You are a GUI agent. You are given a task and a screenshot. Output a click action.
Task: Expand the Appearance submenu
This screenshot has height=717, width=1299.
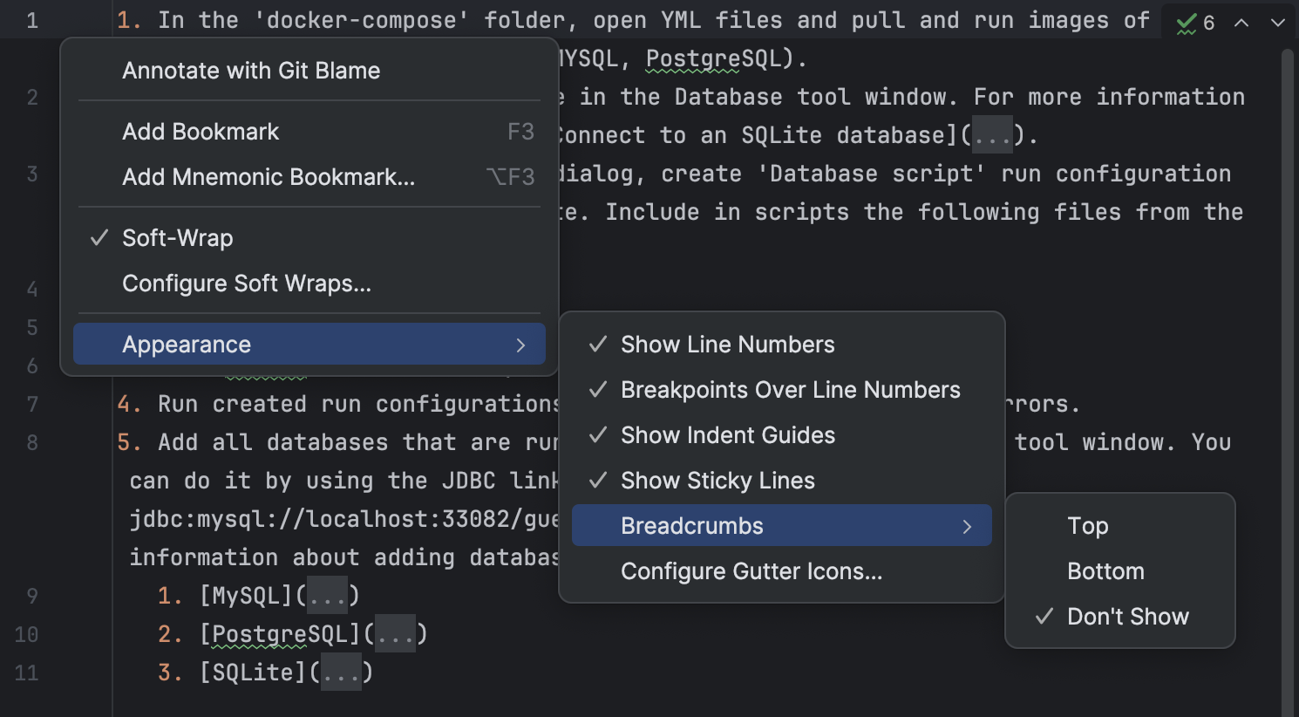186,344
